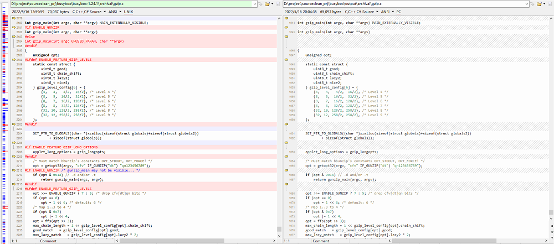The width and height of the screenshot is (554, 244).
Task: Click the copy arrow at left line 2181
Action: tap(13, 27)
